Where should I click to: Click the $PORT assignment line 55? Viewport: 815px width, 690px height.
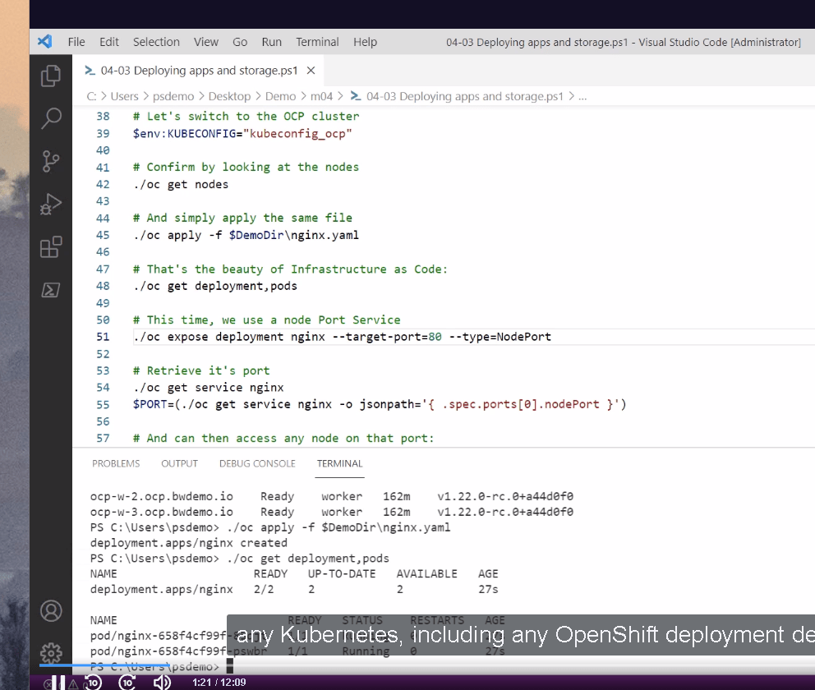pyautogui.click(x=380, y=404)
